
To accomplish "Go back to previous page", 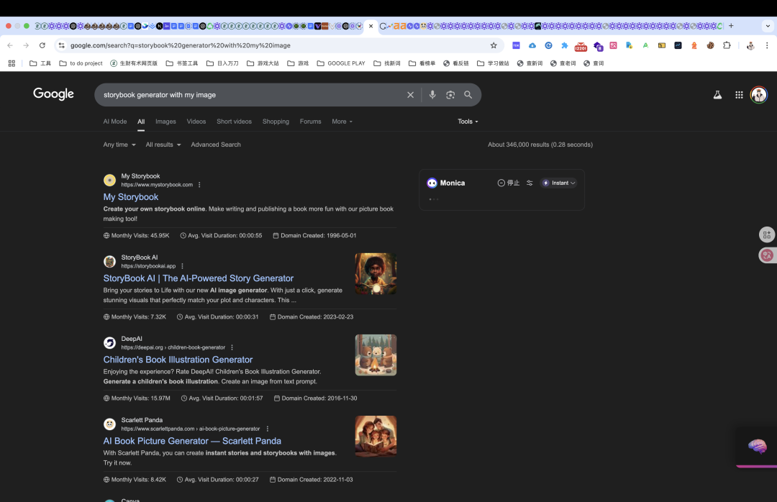I will (x=10, y=45).
